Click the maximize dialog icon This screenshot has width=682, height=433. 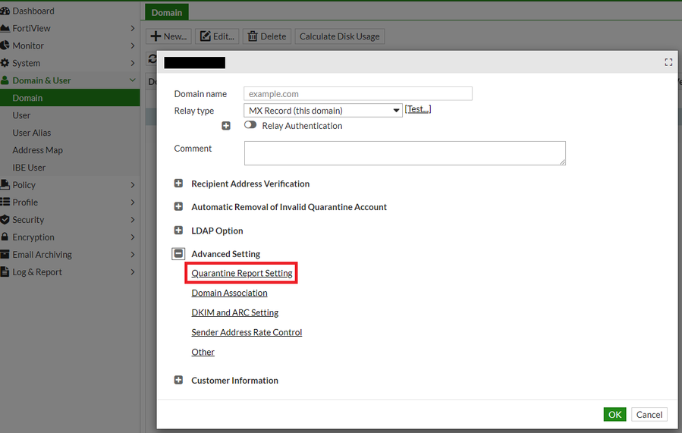coord(668,62)
